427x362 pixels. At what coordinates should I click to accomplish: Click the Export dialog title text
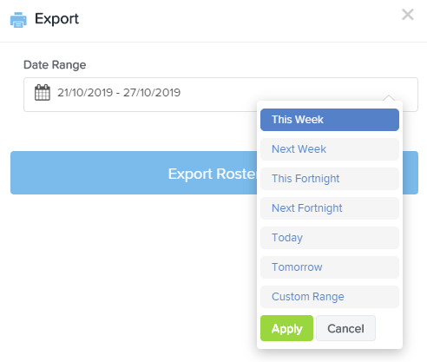point(56,19)
